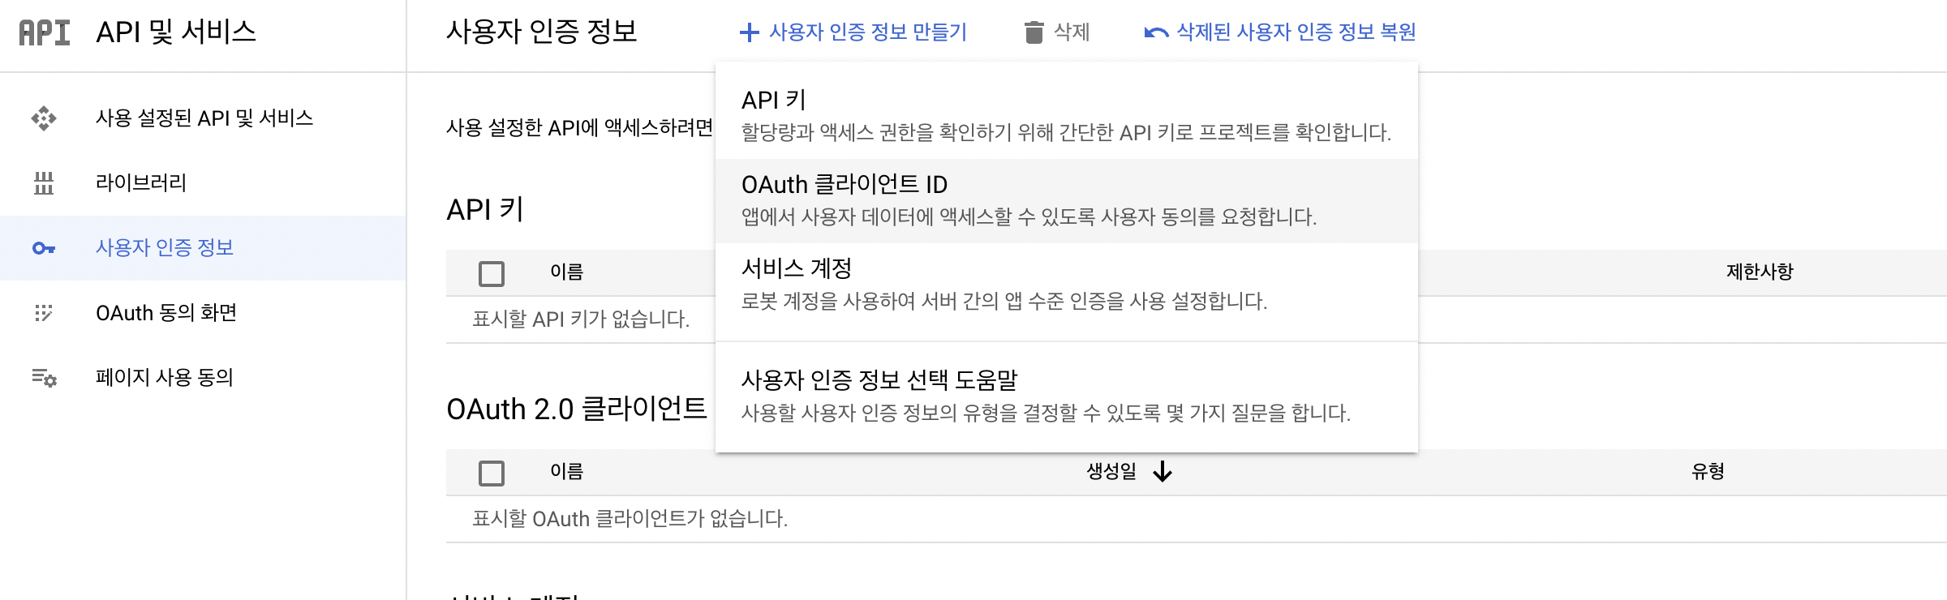Click 삭제된 사용자 인증 정보 복원 link
Viewport: 1947px width, 600px height.
(x=1280, y=32)
